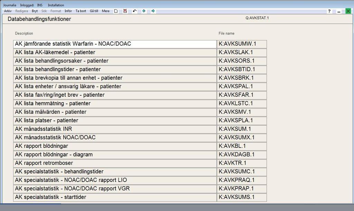Click file name K:AVKPRAP.1
The image size is (354, 211).
(242, 189)
